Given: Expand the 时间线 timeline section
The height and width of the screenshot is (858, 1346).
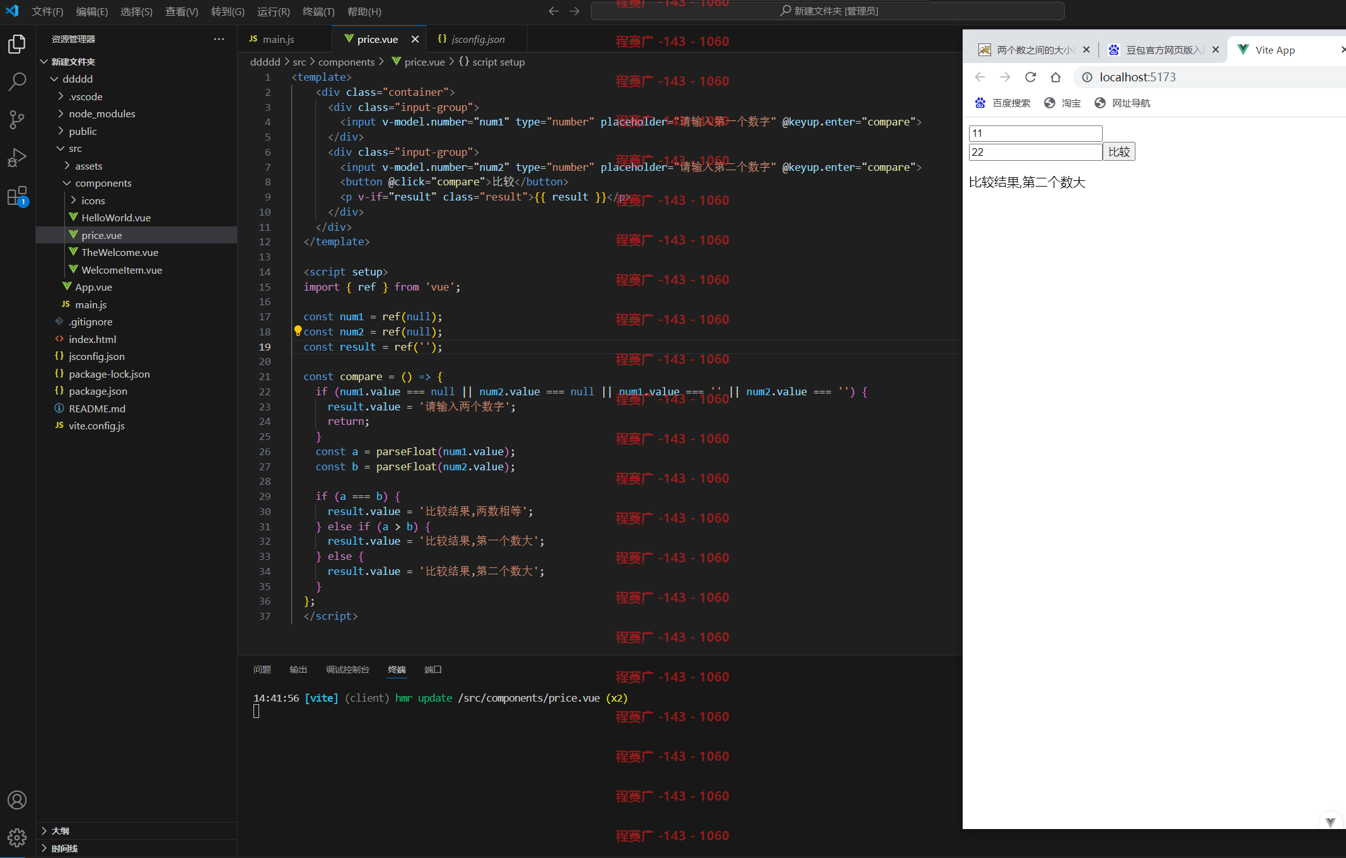Looking at the screenshot, I should [x=136, y=849].
